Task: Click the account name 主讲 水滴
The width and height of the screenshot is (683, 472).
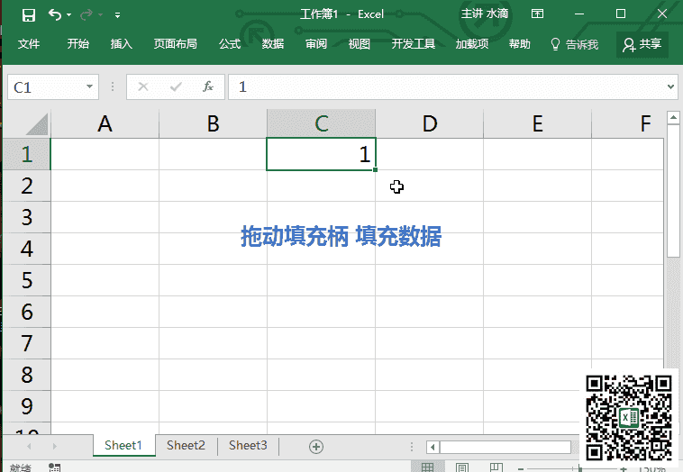Action: 485,14
